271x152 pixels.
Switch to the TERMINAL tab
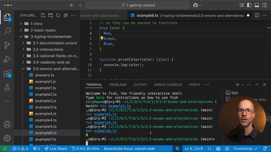[x=94, y=85]
